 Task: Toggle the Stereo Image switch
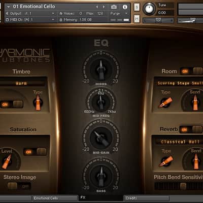(x=19, y=186)
